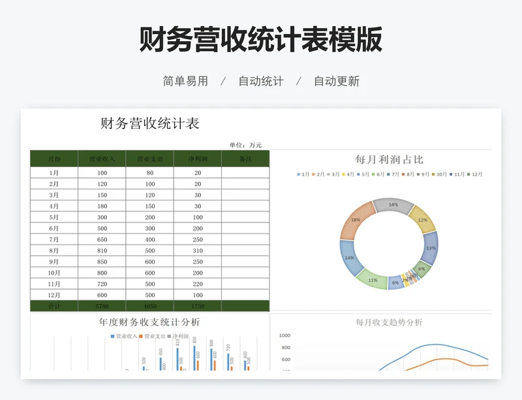The width and height of the screenshot is (522, 400).
Task: Click the blue bar labeled 850
Action: pos(194,358)
